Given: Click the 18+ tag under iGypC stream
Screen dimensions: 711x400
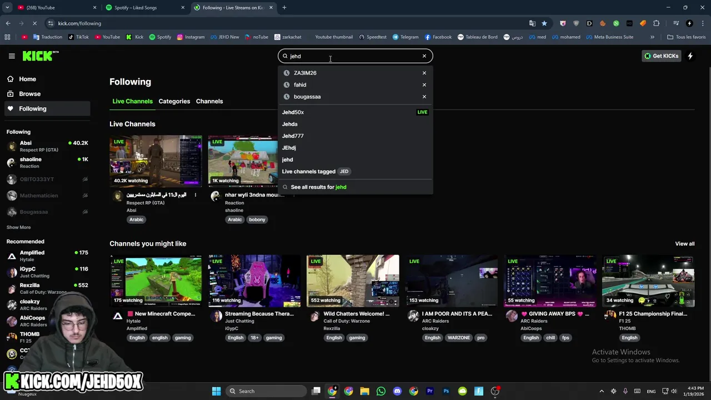Looking at the screenshot, I should click(254, 338).
